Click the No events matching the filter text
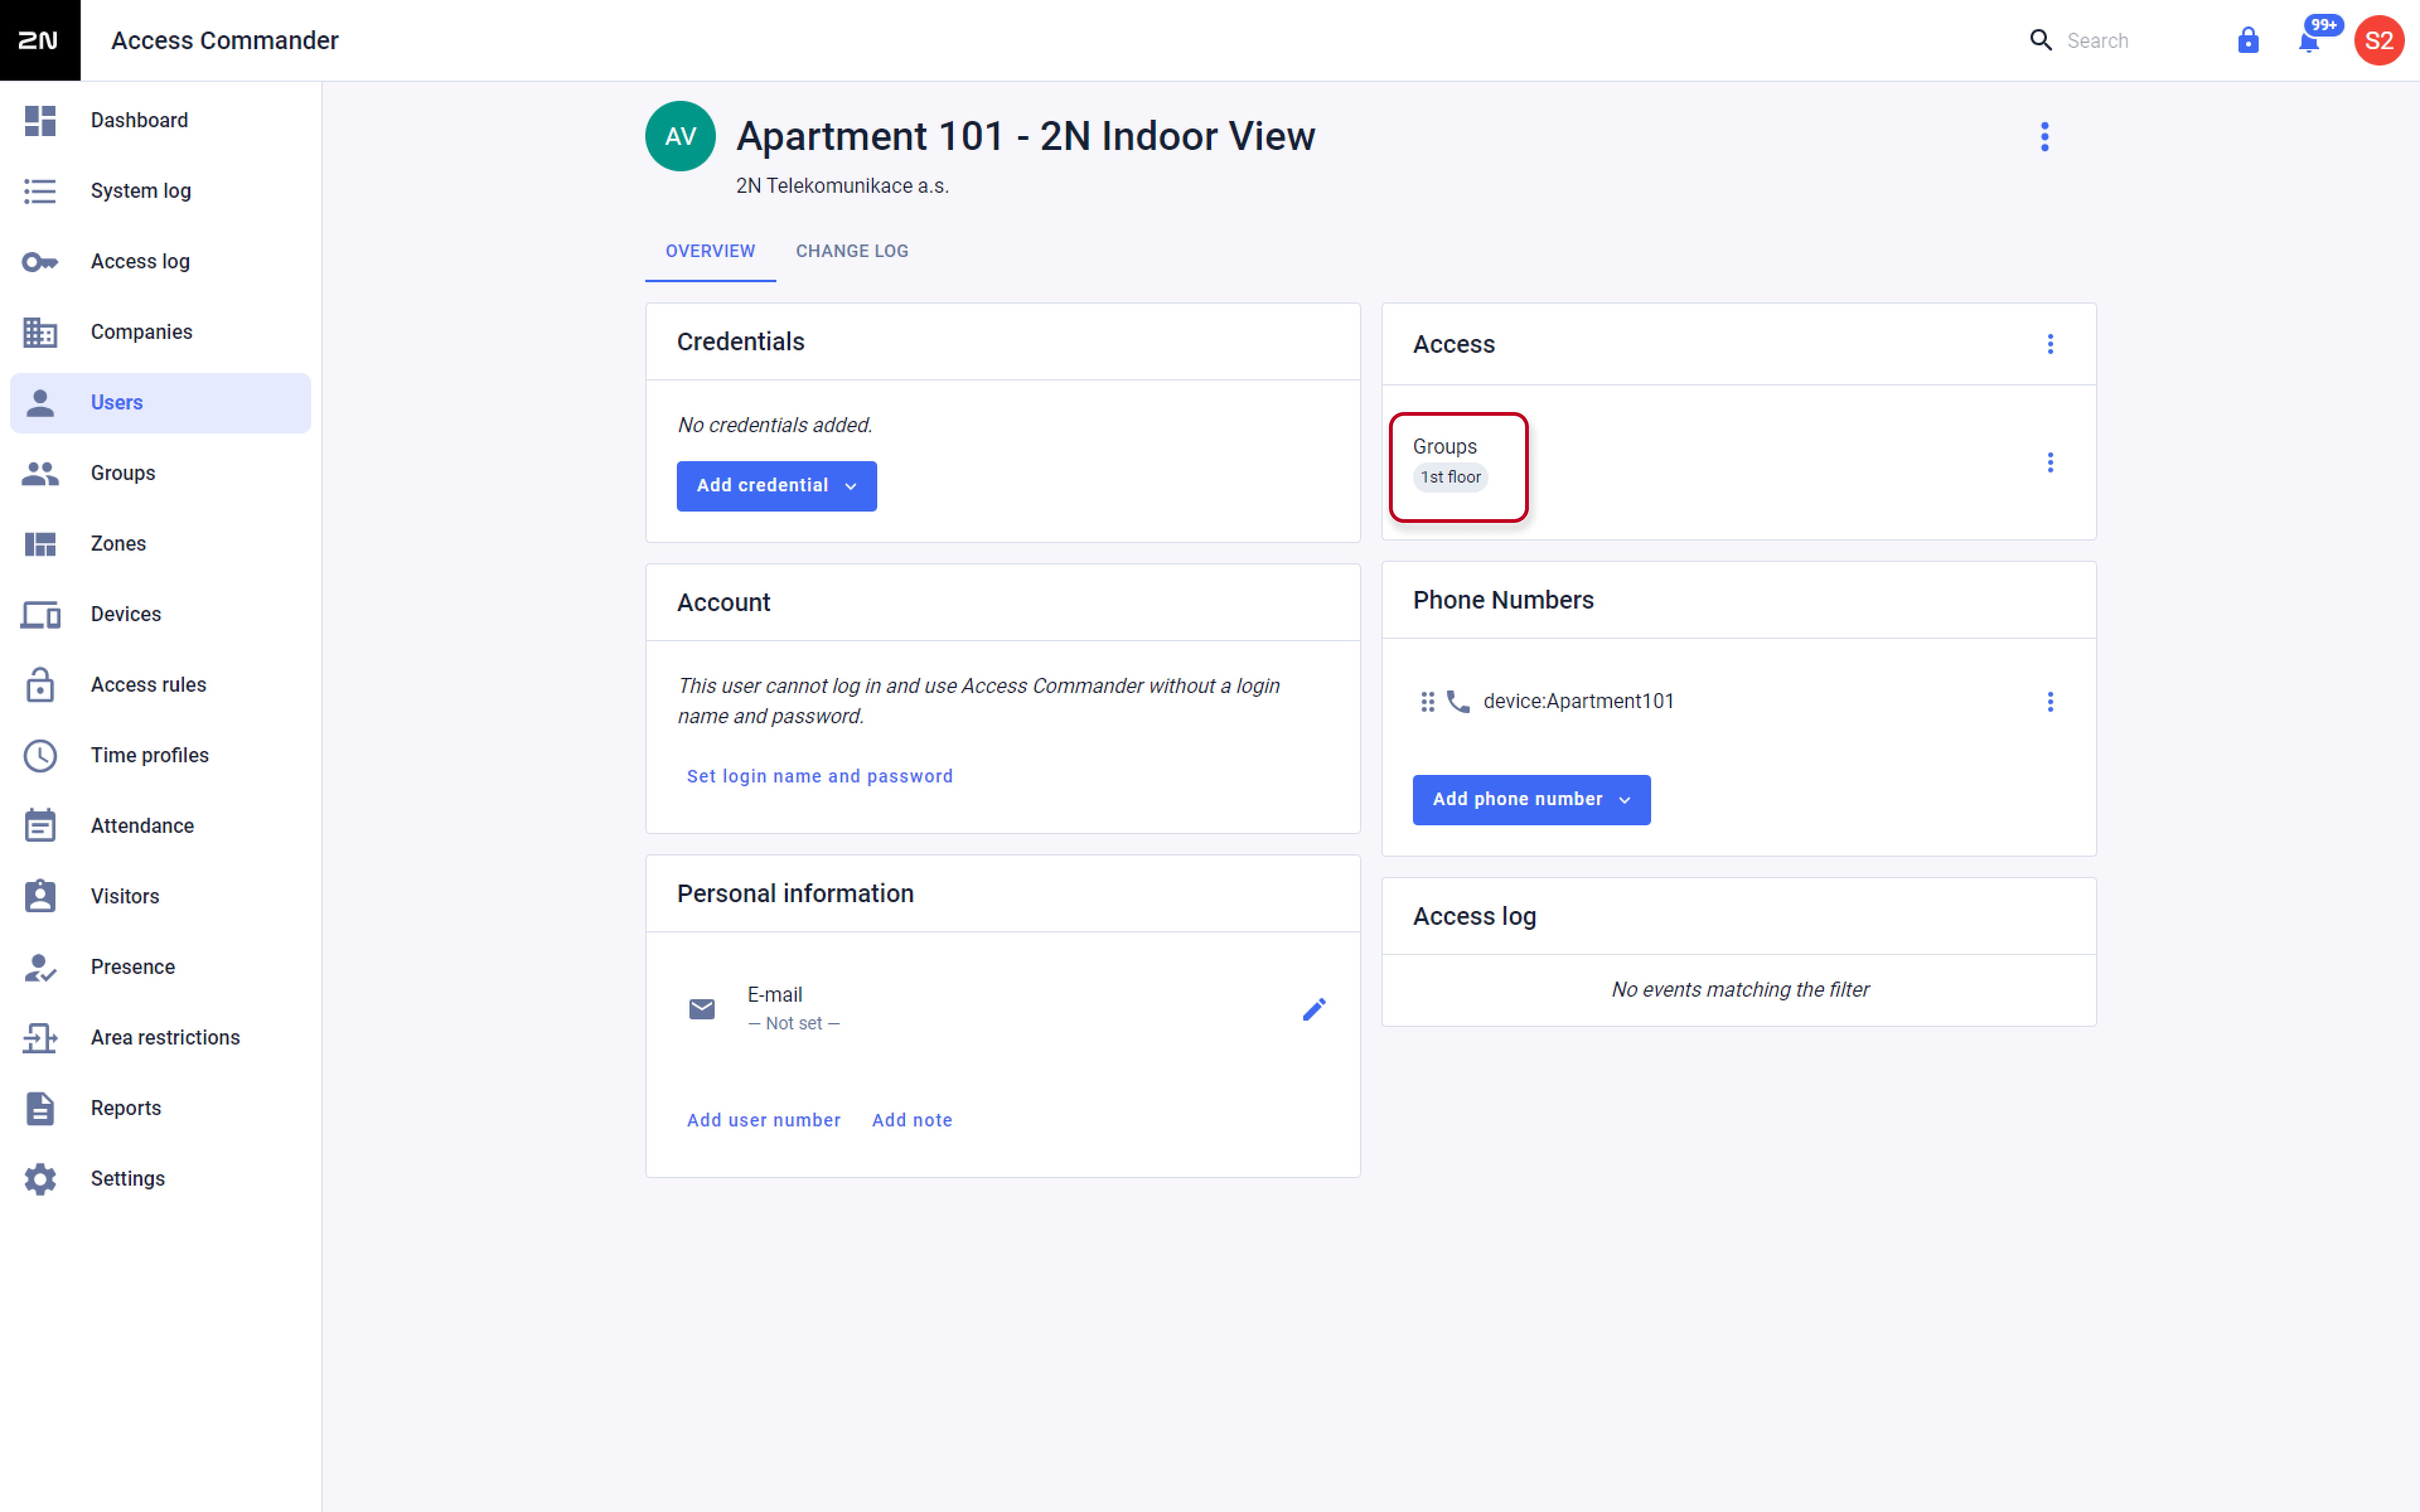 pyautogui.click(x=1740, y=990)
